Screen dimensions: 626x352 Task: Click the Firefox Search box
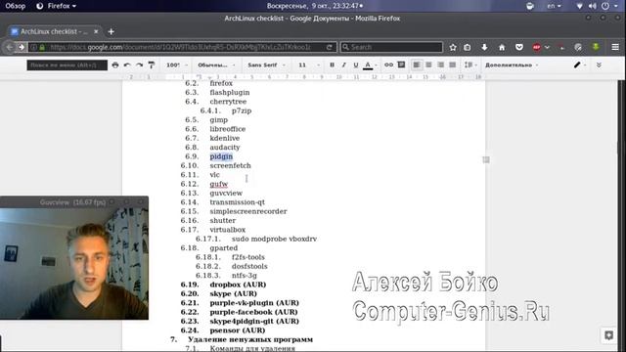pyautogui.click(x=391, y=47)
